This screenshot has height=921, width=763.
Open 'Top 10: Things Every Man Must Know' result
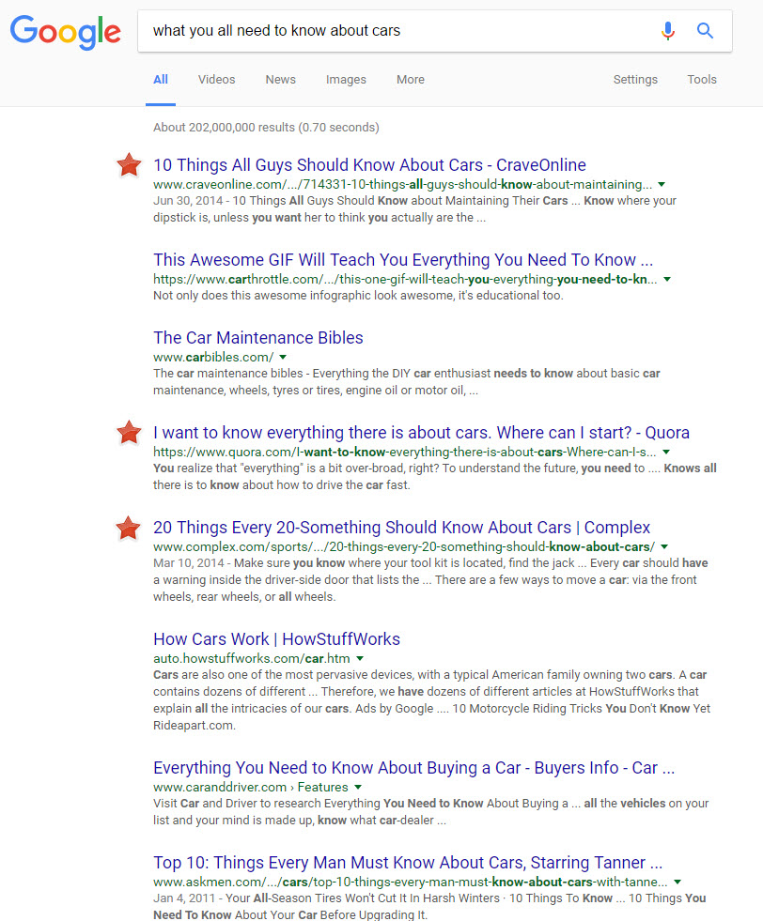408,862
